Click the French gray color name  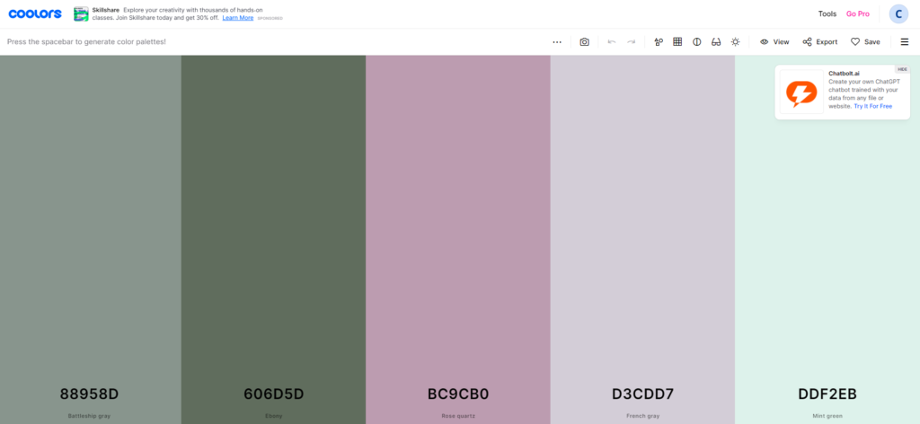tap(643, 416)
